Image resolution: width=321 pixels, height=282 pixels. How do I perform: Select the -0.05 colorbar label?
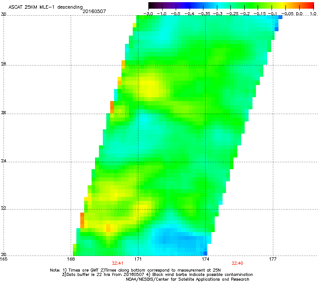[288, 14]
